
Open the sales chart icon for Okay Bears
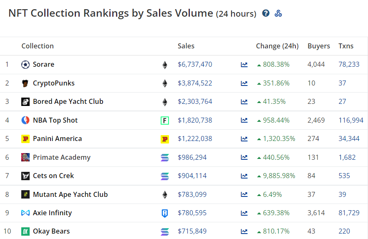coord(244,231)
